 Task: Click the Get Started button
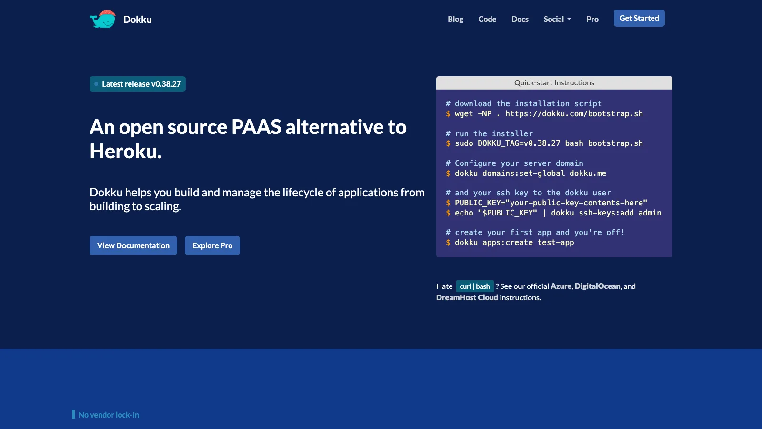[x=639, y=18]
